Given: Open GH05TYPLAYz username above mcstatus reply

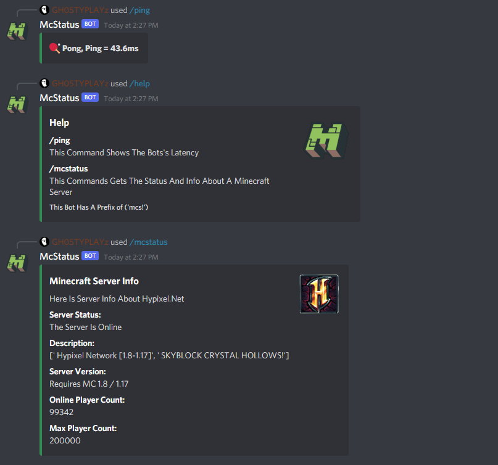Looking at the screenshot, I should [x=80, y=242].
